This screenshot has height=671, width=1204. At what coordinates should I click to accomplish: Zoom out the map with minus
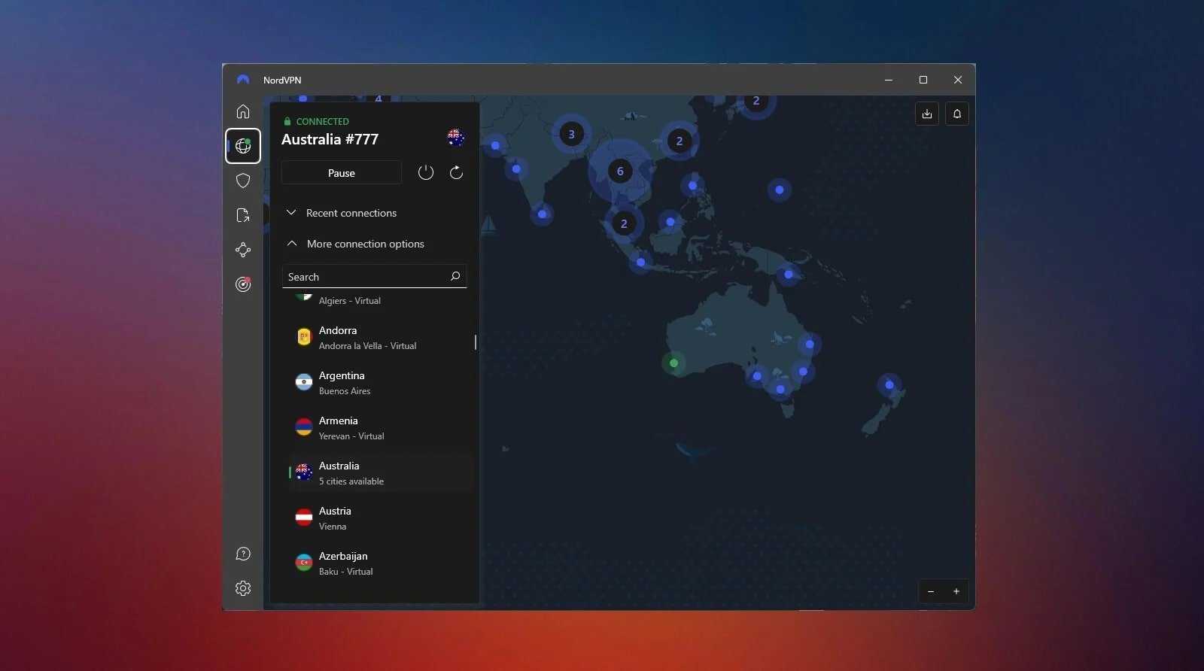931,591
